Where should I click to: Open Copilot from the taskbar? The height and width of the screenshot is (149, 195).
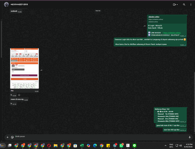[x=89, y=145]
